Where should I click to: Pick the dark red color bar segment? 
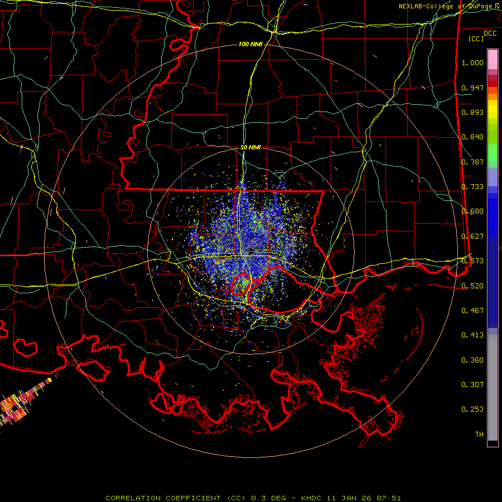[x=493, y=83]
